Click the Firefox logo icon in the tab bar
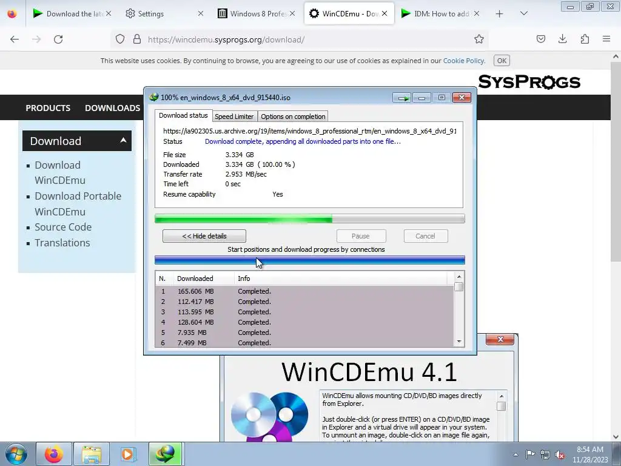 click(12, 14)
